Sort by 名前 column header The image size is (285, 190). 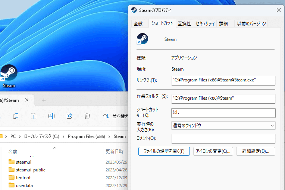tap(13, 151)
